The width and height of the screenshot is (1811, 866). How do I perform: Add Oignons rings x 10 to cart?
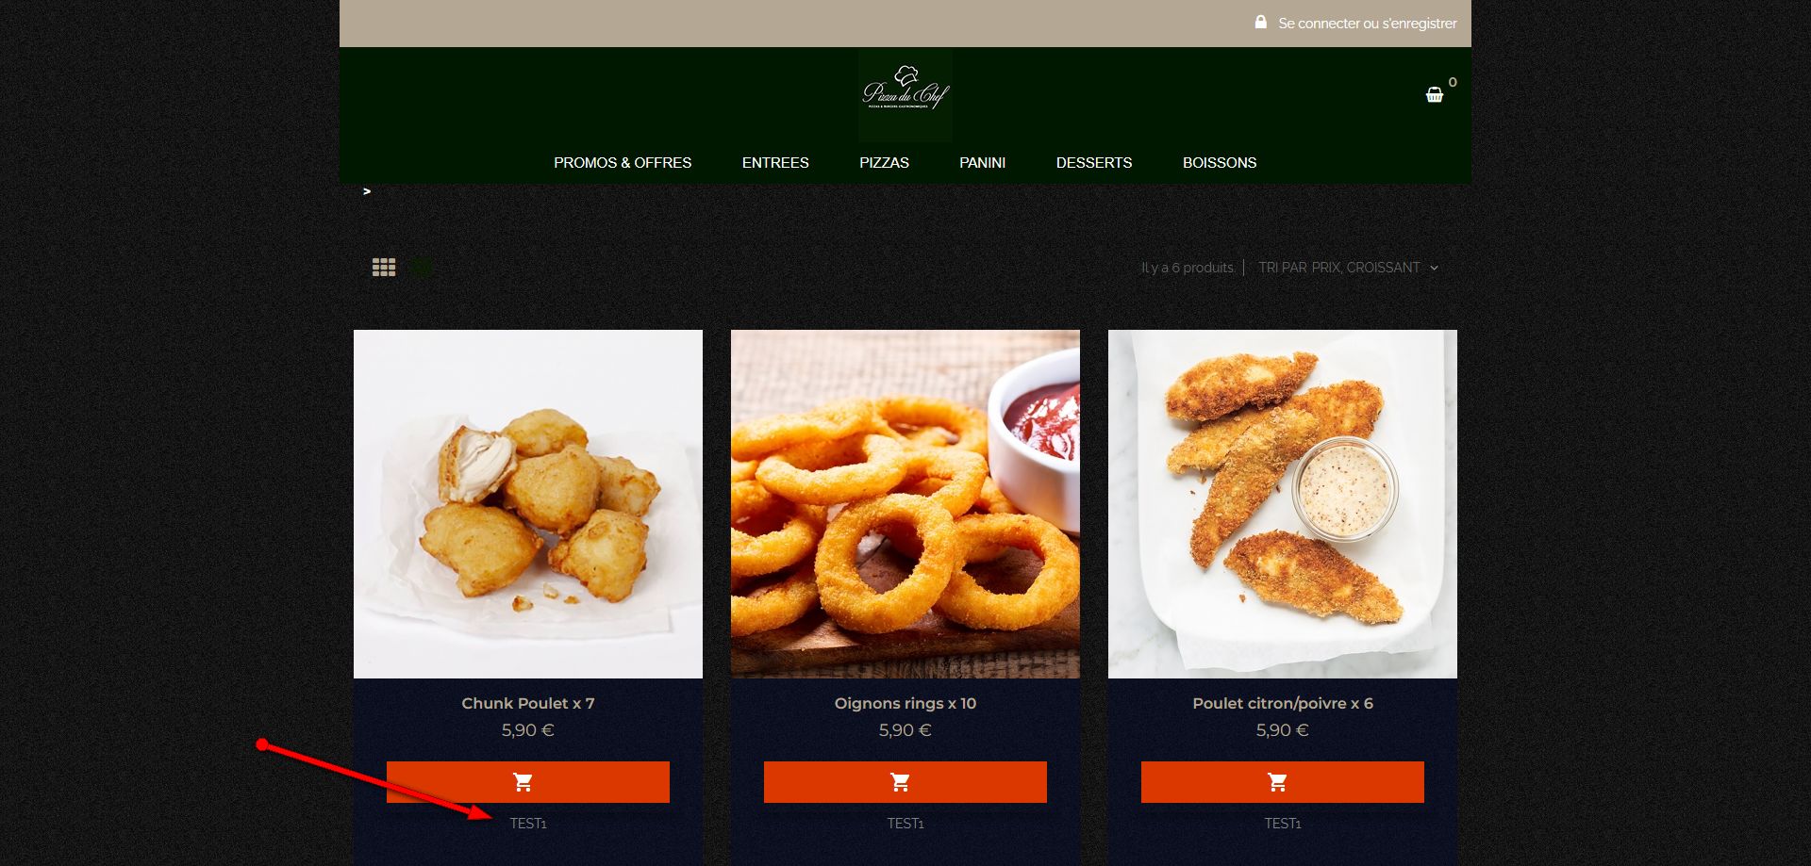(905, 782)
